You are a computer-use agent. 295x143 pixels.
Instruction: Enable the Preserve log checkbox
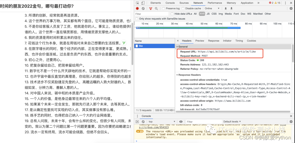click(x=164, y=8)
